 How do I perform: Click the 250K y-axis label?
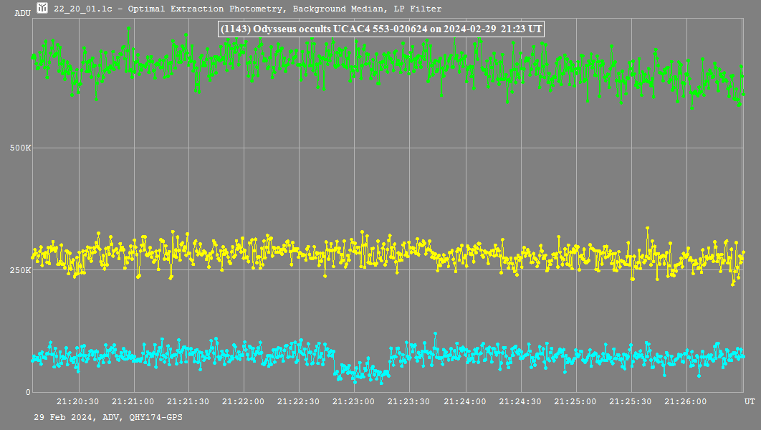(x=19, y=270)
